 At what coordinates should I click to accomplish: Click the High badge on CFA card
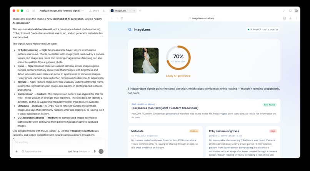[x=273, y=131]
